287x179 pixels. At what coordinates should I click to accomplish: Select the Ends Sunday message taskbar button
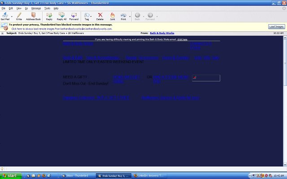113,176
